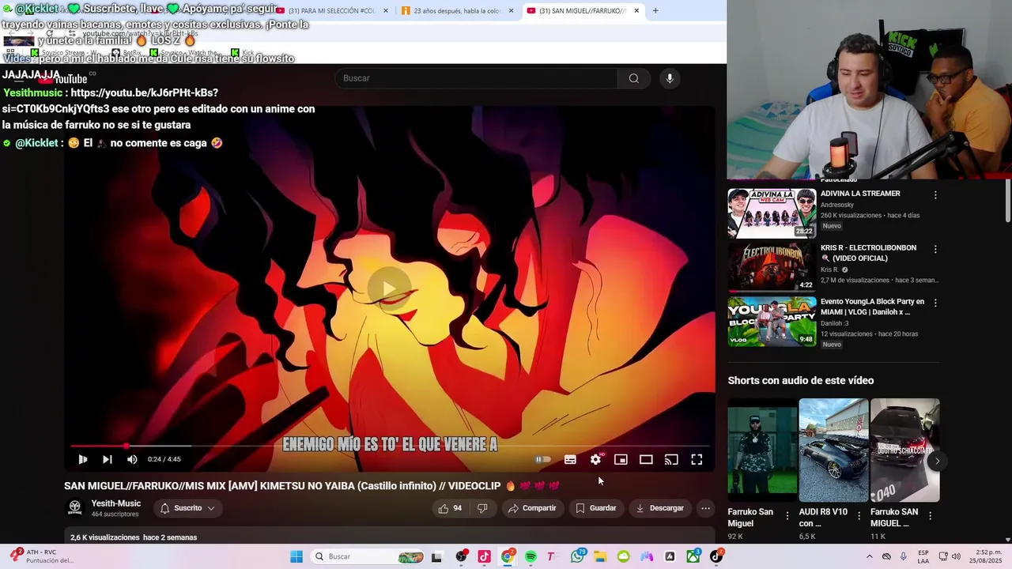The height and width of the screenshot is (569, 1012).
Task: Close the PARA MI SELECCIÓN tab
Action: coord(386,11)
